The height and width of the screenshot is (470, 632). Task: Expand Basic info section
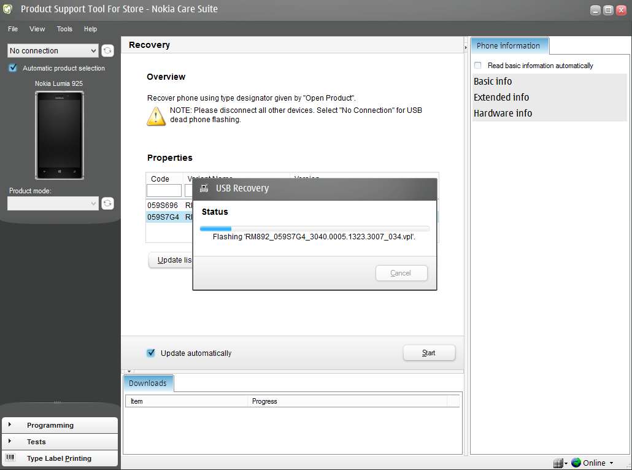[549, 82]
